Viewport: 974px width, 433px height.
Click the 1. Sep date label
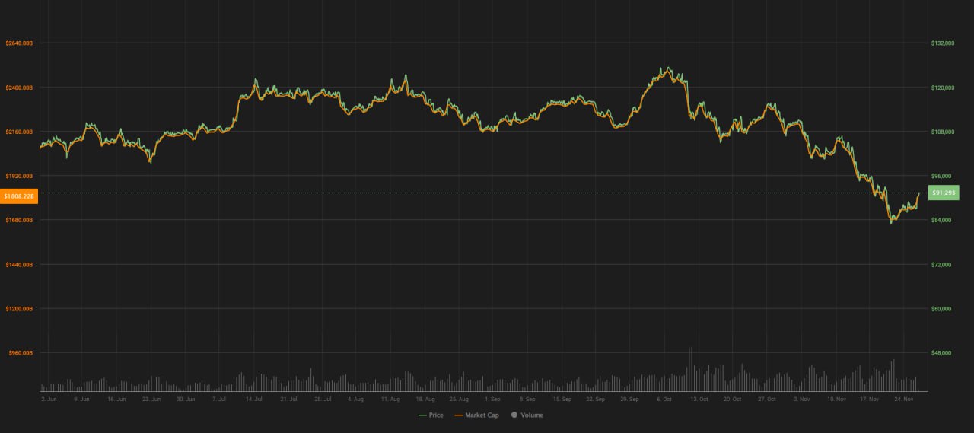tap(492, 399)
